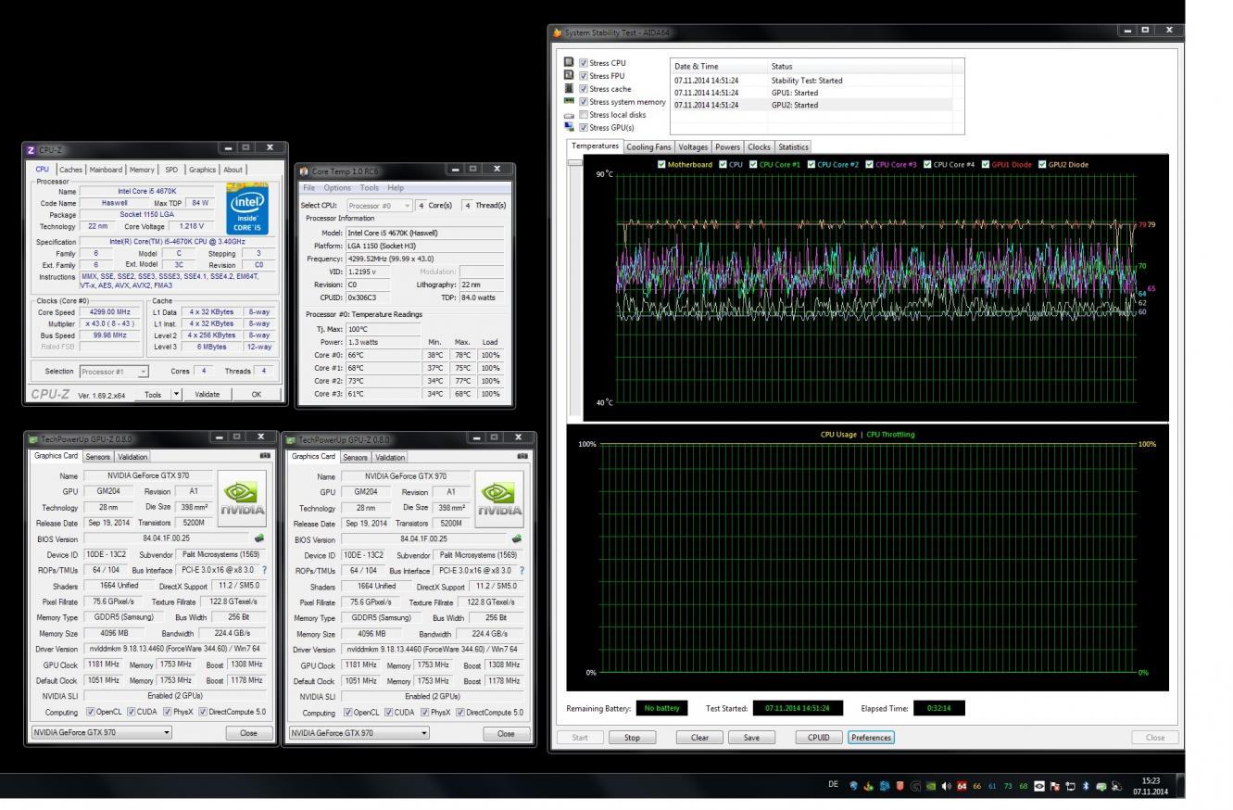
Task: Click the Preferences button in AIDA64
Action: coord(871,738)
